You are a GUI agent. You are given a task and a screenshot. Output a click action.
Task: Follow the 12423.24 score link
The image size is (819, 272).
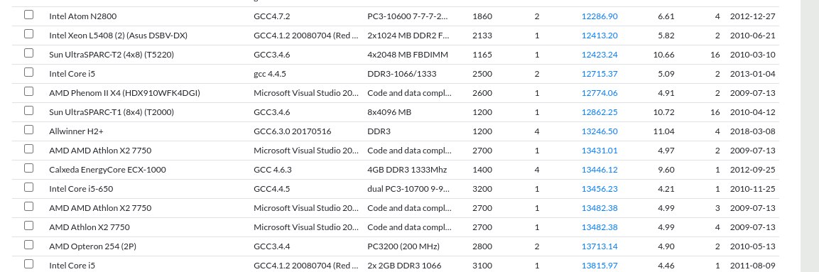[600, 55]
